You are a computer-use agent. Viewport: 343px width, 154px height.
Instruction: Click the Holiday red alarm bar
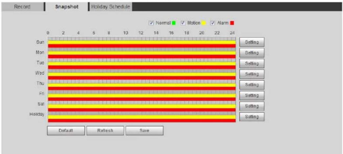click(142, 120)
